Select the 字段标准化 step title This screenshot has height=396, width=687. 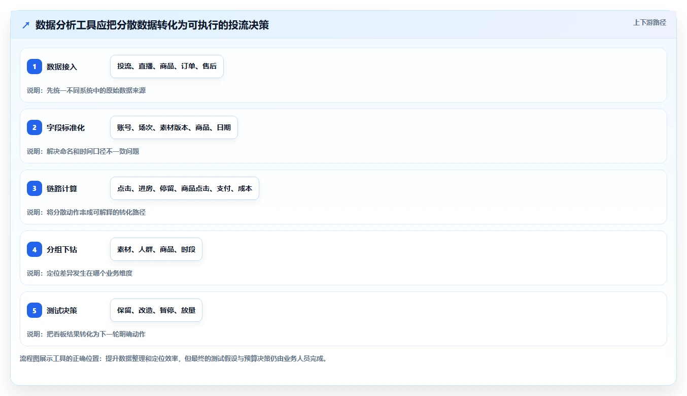pos(65,127)
